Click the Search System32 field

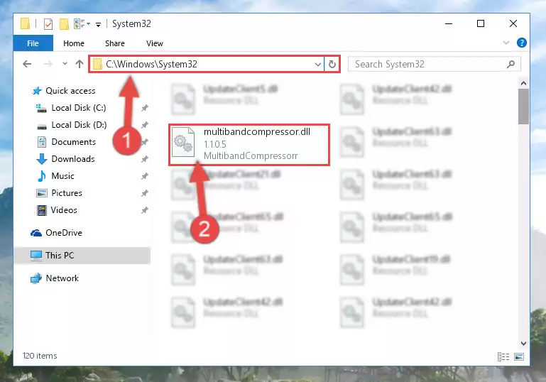point(435,64)
